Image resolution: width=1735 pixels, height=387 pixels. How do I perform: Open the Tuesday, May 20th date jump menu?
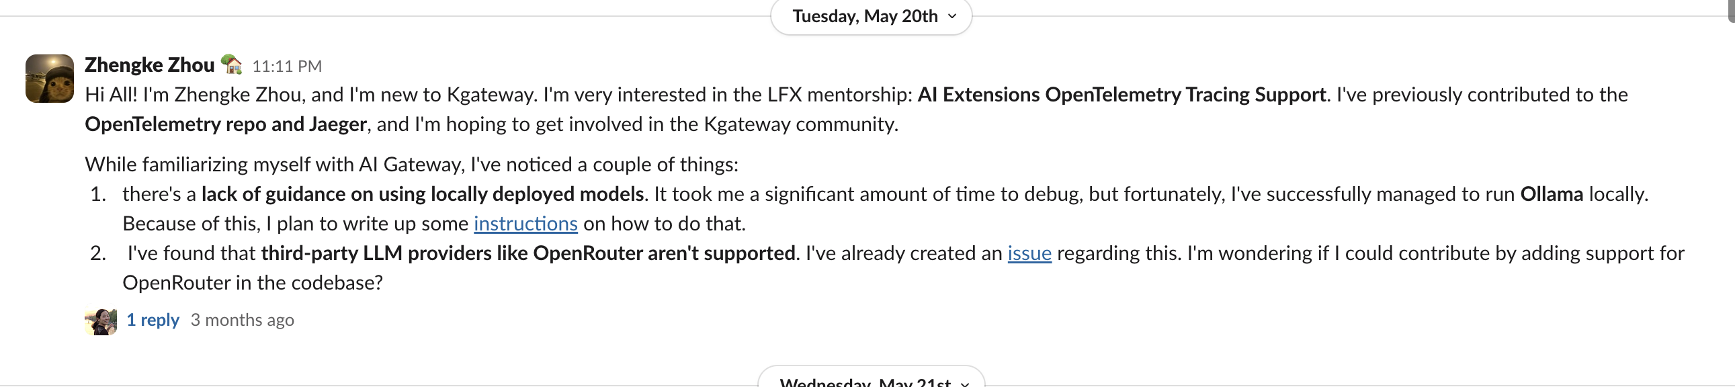[x=865, y=16]
